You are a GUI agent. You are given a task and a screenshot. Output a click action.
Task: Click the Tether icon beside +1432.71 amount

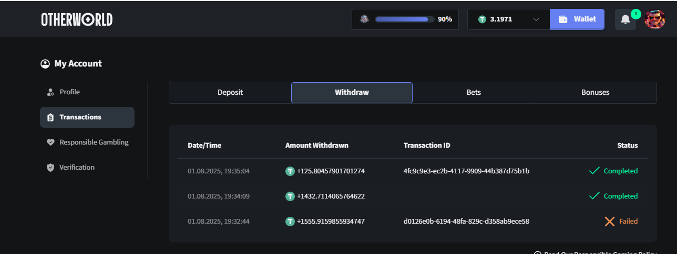point(290,196)
